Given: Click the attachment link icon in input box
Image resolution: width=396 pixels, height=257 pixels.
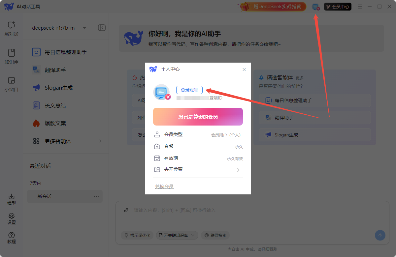Looking at the screenshot, I should pos(126,210).
